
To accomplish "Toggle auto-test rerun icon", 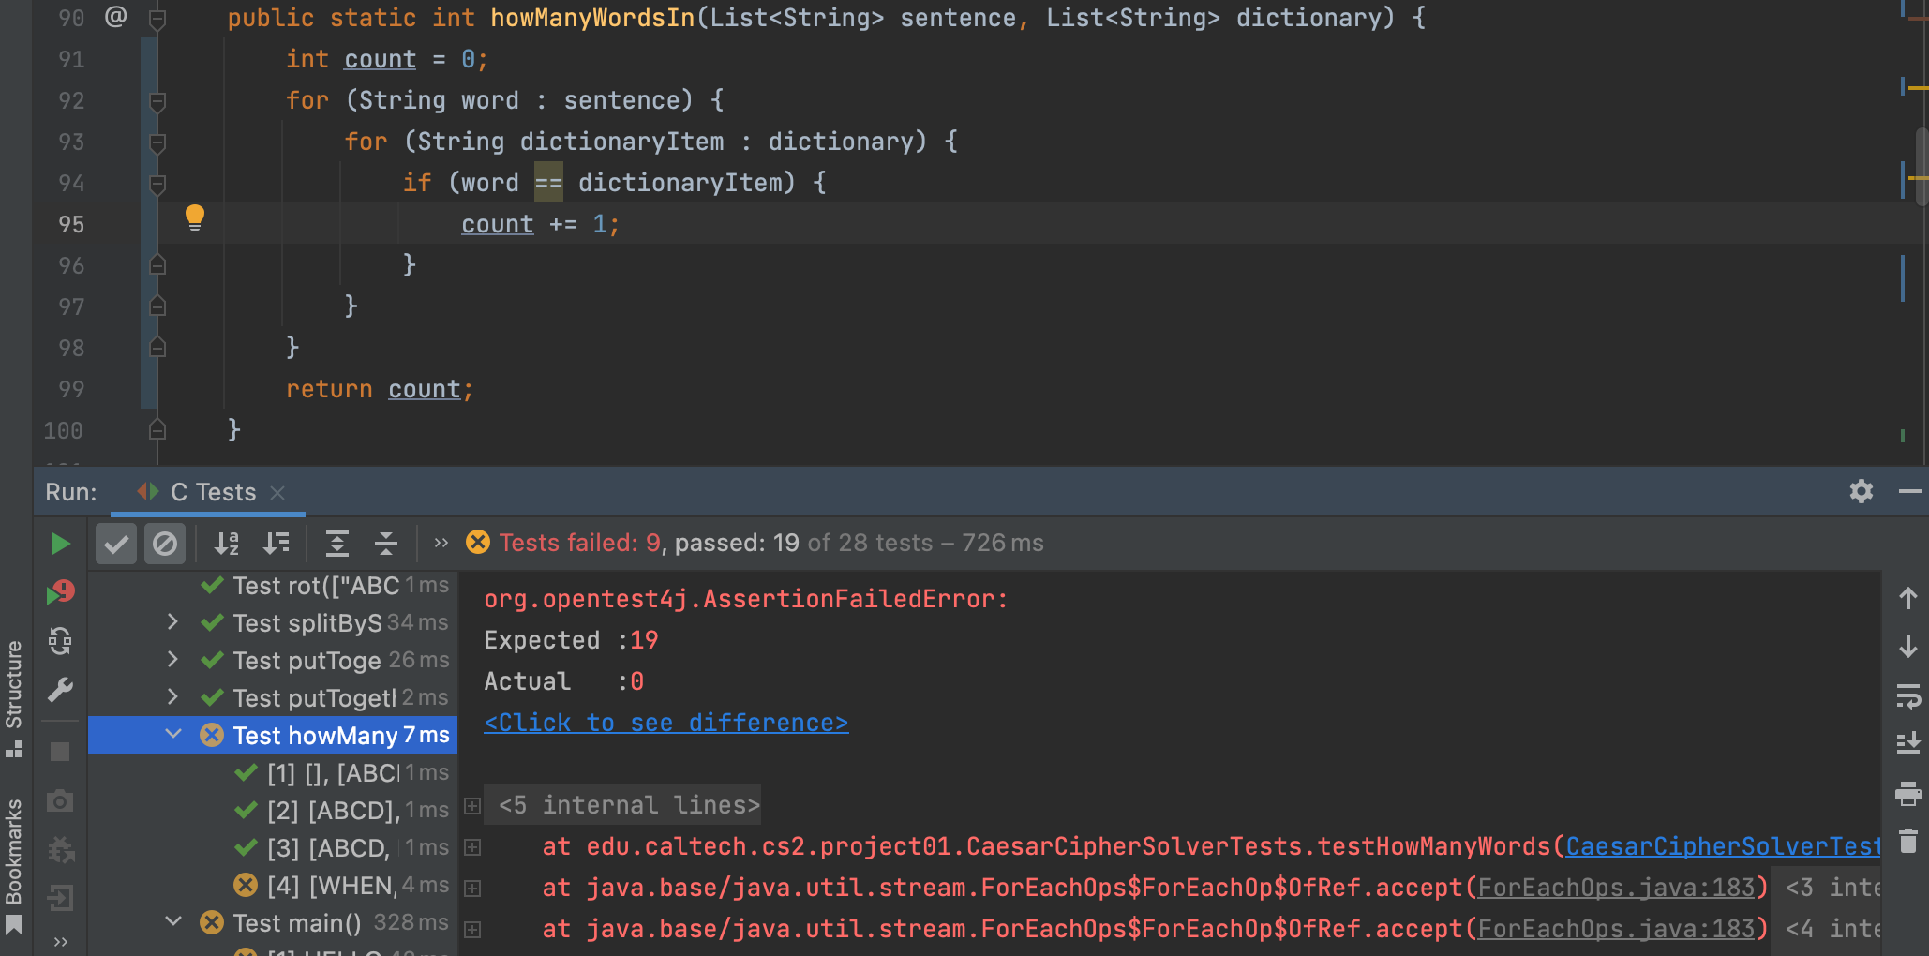I will tap(60, 641).
